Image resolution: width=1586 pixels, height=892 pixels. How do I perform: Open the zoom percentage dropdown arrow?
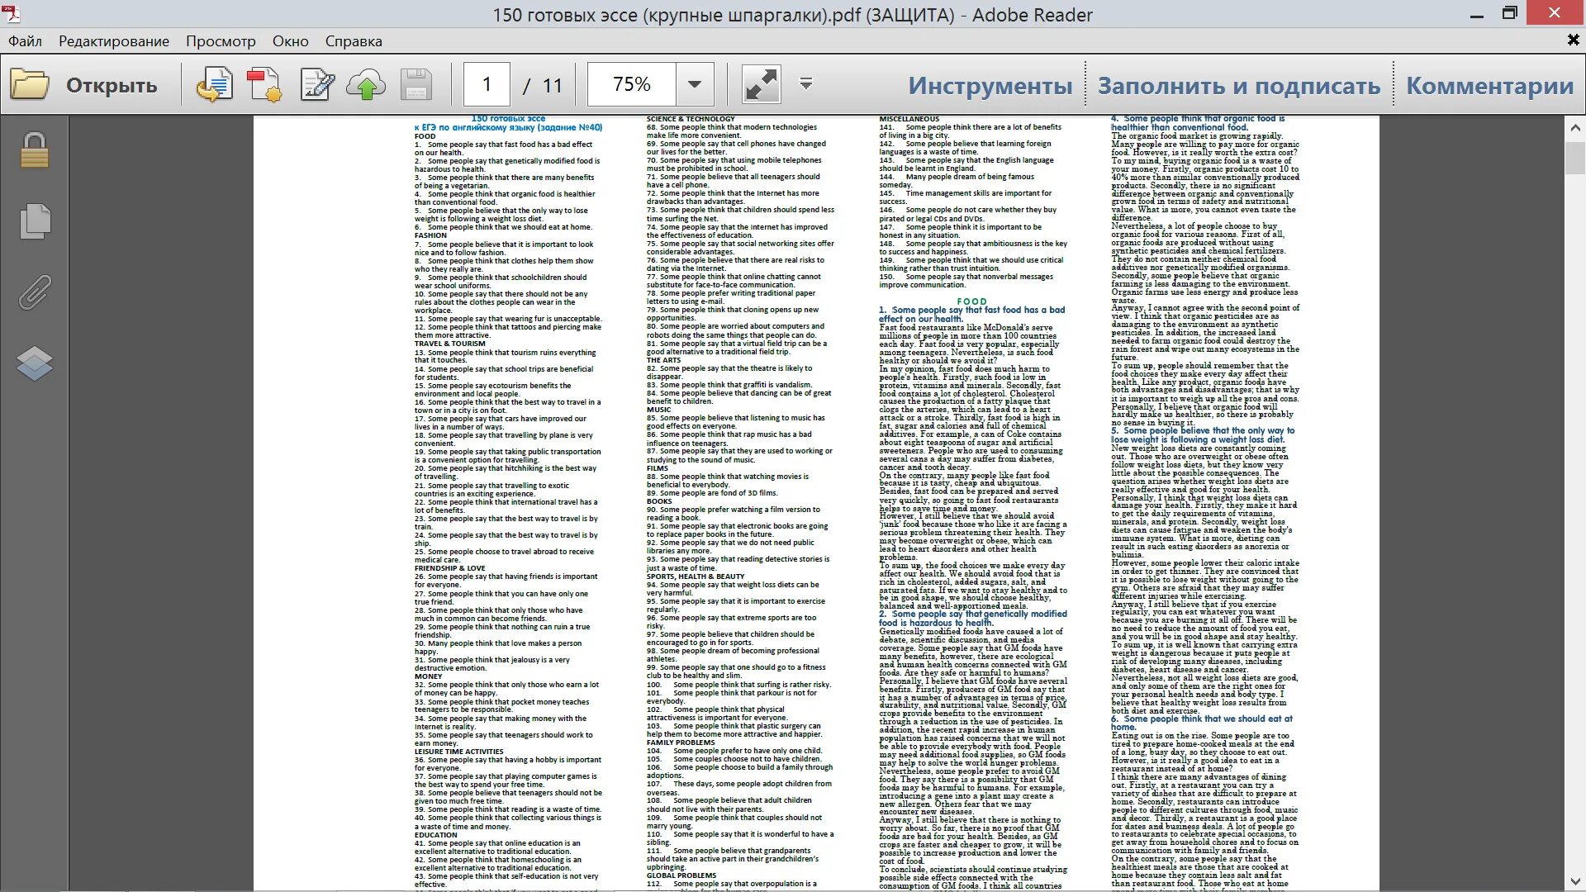695,84
